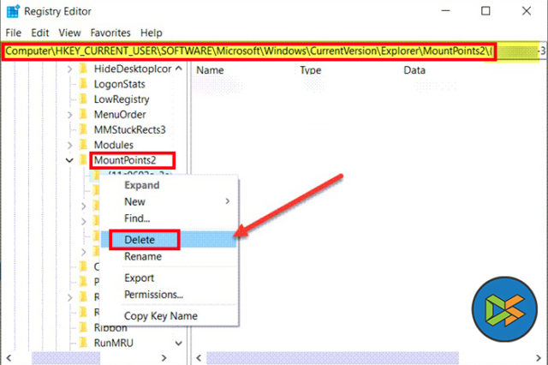Click values pane horizontal scrollbar thumb
Viewport: 548px width, 365px height.
332,358
